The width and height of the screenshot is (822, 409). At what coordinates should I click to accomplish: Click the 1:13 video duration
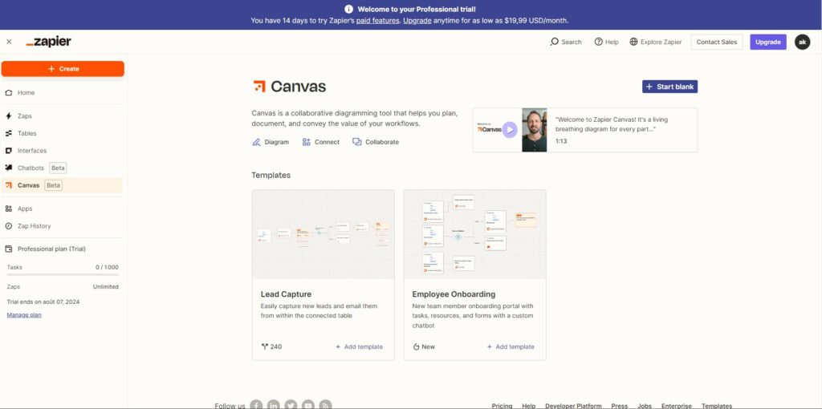561,141
